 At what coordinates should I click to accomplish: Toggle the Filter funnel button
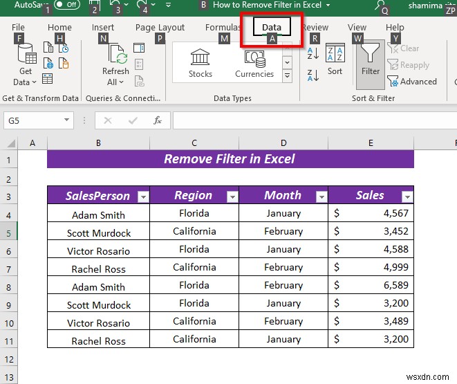point(370,64)
